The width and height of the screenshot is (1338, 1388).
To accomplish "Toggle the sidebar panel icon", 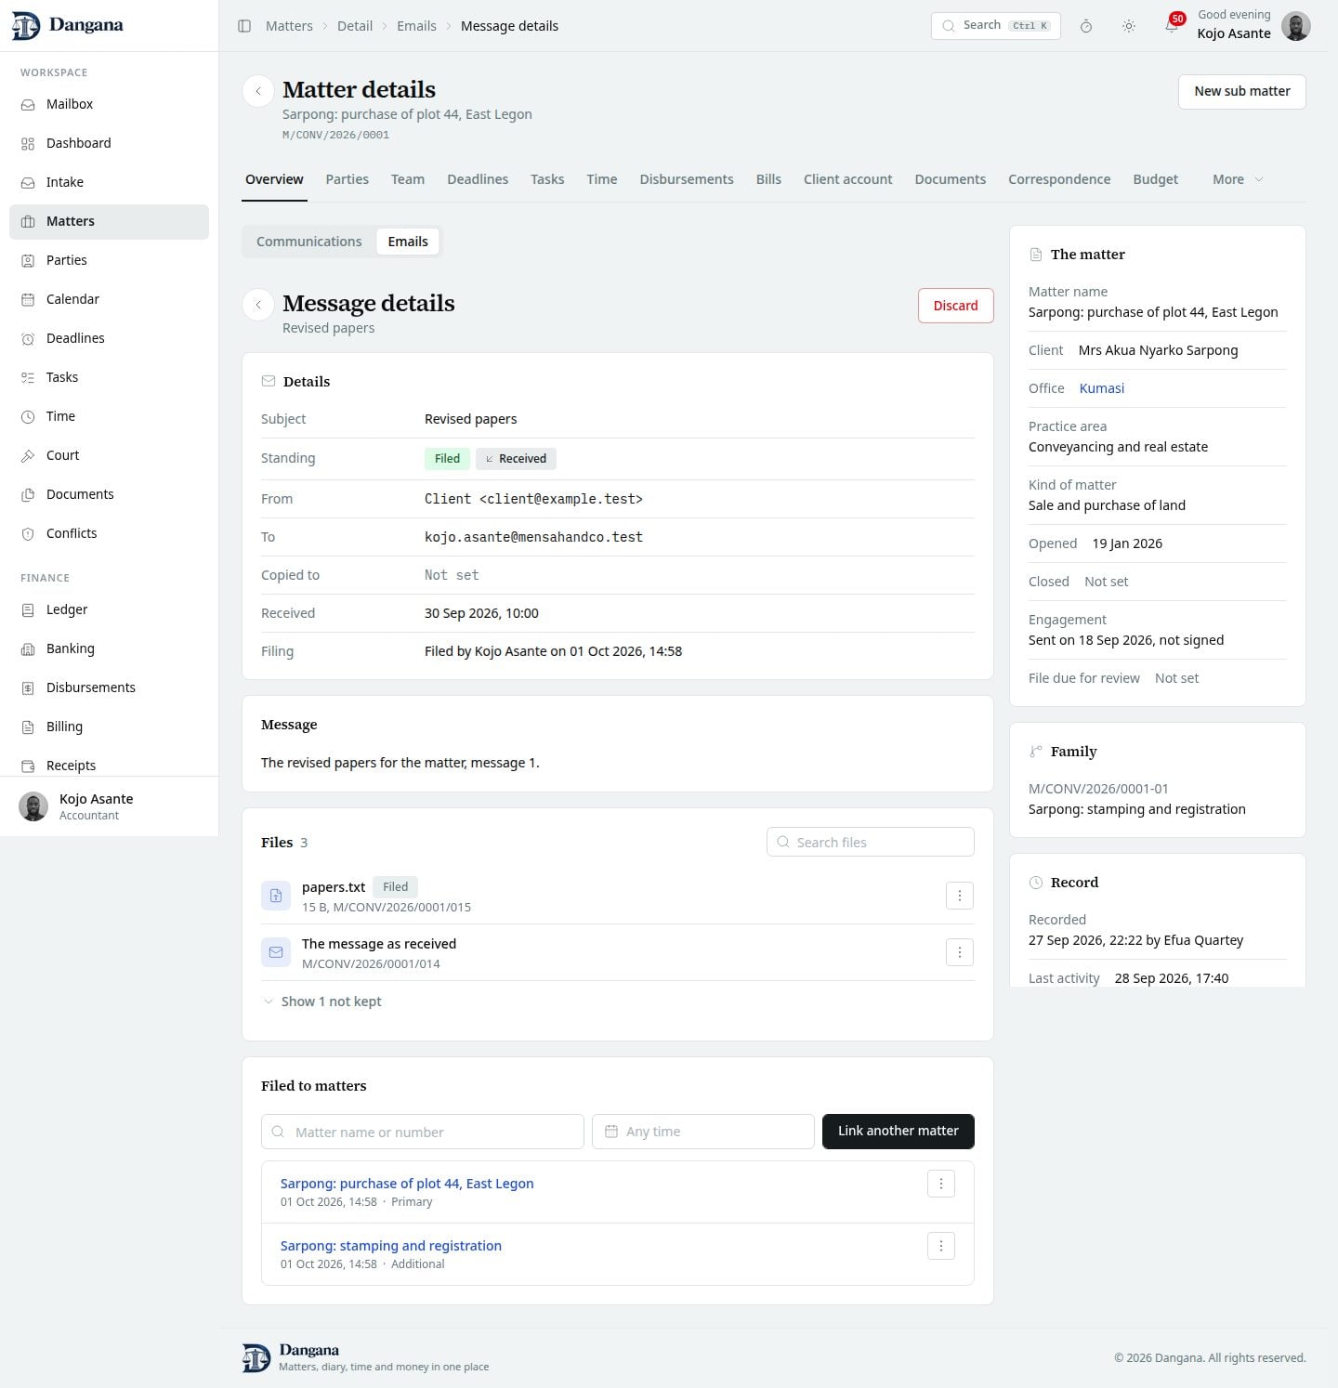I will point(244,26).
